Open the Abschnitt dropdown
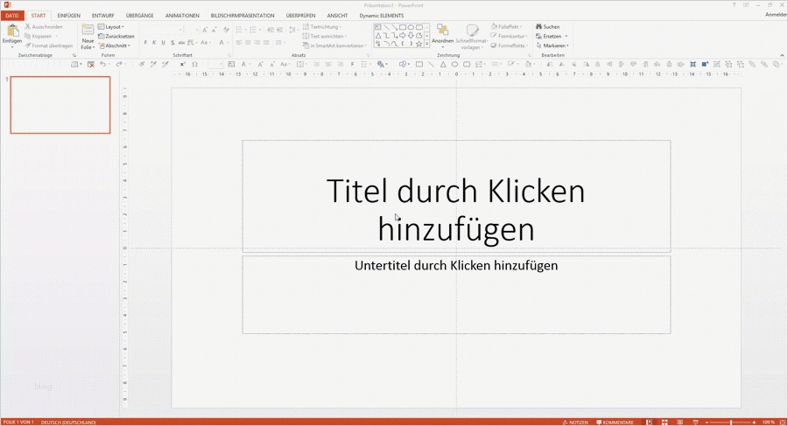Viewport: 788px width, 426px height. (115, 45)
